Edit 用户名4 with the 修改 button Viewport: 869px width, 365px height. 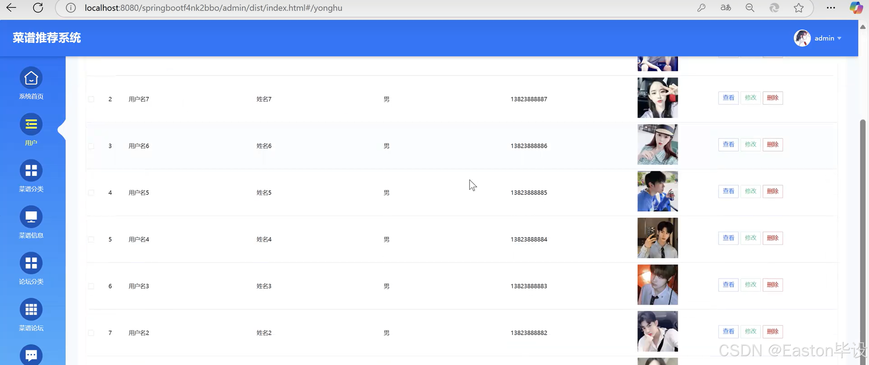click(751, 238)
